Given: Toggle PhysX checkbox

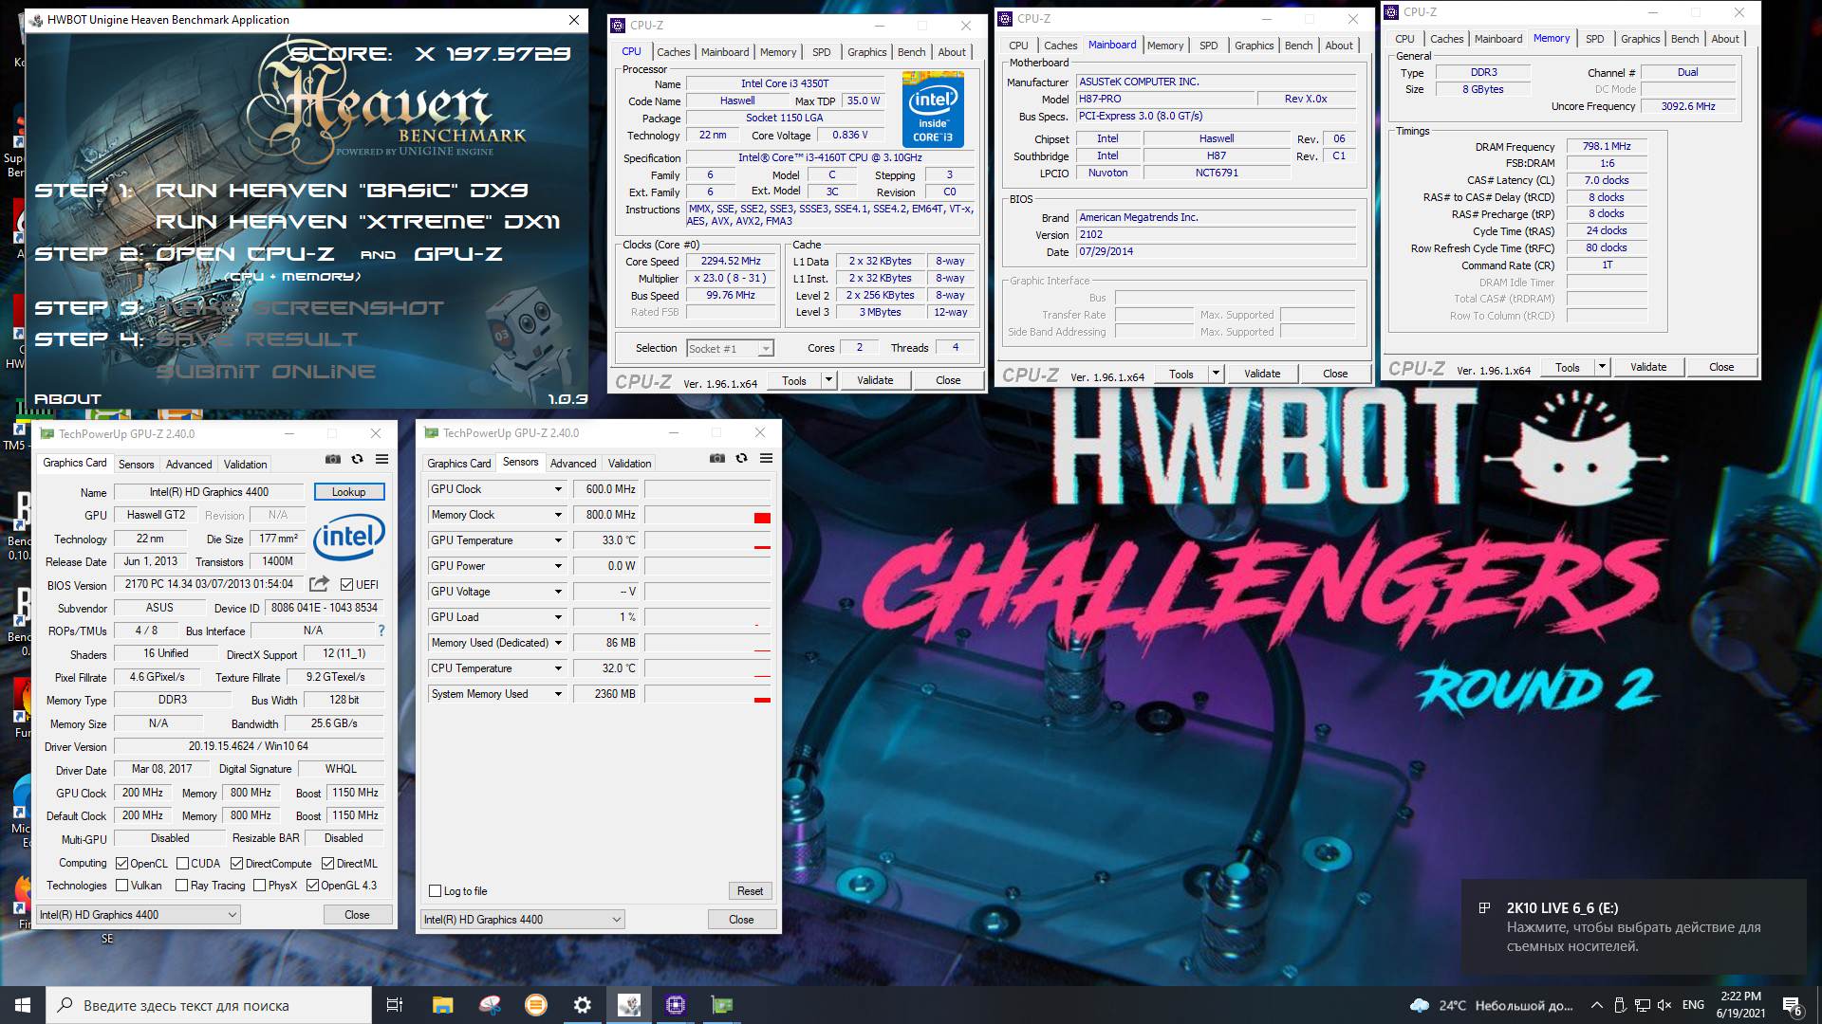Looking at the screenshot, I should click(259, 886).
